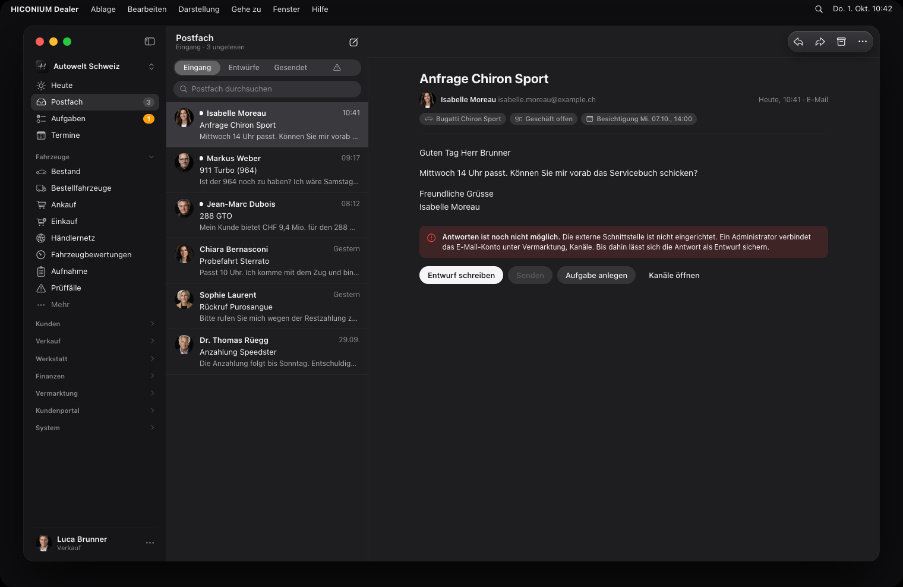Show more items via Mehr
The image size is (903, 587).
(95, 305)
